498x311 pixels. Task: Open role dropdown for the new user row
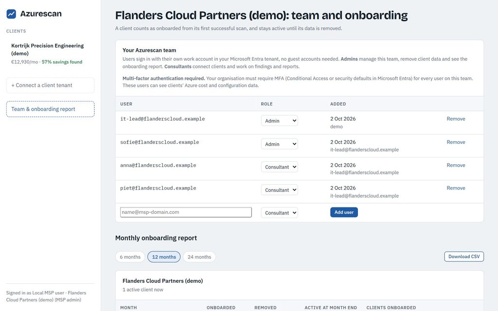tap(280, 213)
